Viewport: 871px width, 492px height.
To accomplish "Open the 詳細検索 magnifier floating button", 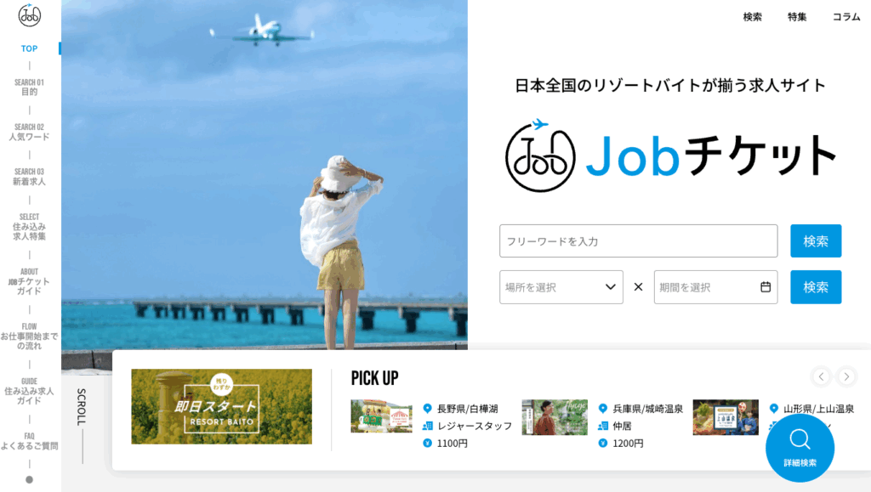I will point(800,448).
